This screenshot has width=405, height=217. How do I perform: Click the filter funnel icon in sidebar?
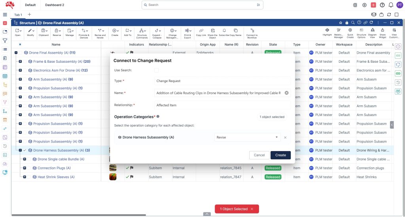click(x=5, y=41)
